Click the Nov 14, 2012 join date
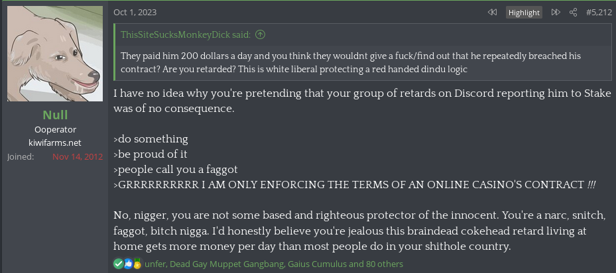Image resolution: width=616 pixels, height=273 pixels. (x=78, y=157)
